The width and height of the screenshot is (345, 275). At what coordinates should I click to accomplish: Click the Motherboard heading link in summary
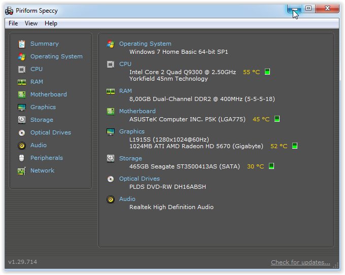coord(137,111)
